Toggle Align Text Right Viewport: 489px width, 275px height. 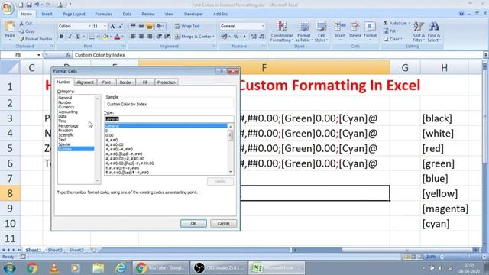[x=150, y=37]
